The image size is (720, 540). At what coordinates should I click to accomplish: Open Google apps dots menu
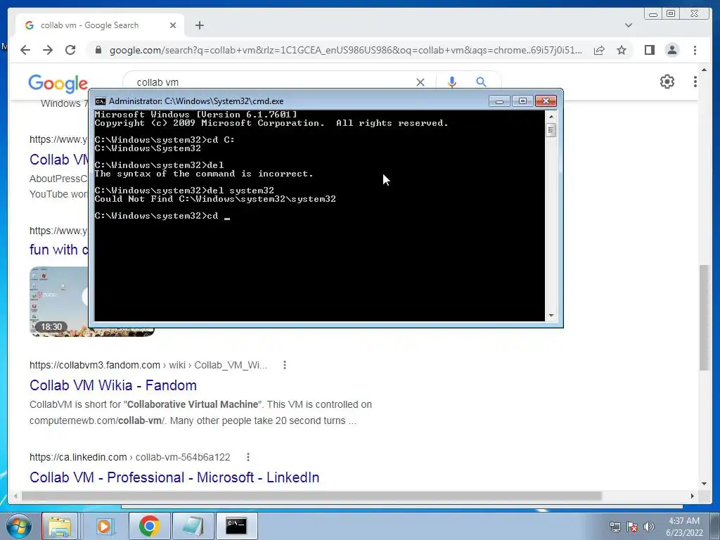click(x=695, y=82)
